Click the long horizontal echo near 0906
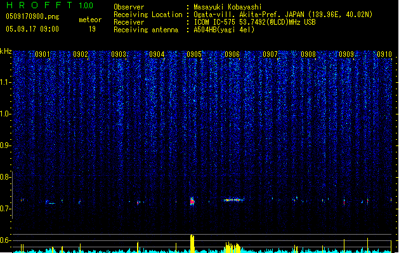 coord(234,200)
